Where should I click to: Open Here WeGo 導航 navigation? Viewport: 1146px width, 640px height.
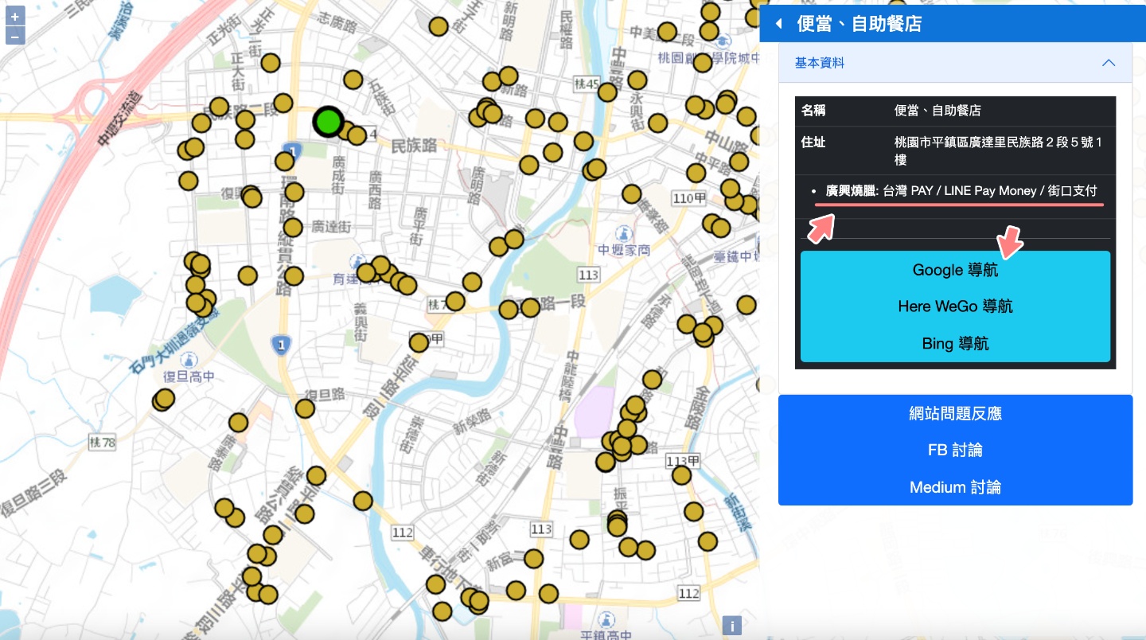coord(954,306)
